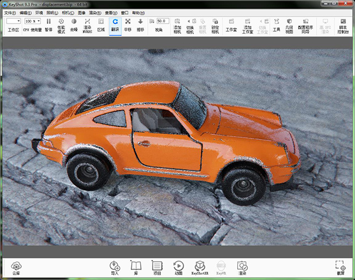Viewport: 355px width, 280px height.
Task: Open the 文件 menu
Action: coord(9,12)
